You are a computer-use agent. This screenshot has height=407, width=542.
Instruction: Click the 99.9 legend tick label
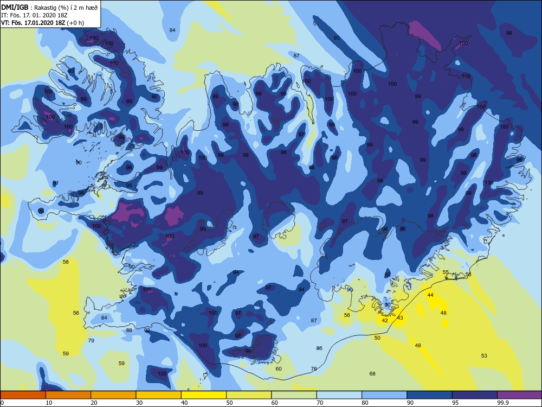pyautogui.click(x=502, y=403)
